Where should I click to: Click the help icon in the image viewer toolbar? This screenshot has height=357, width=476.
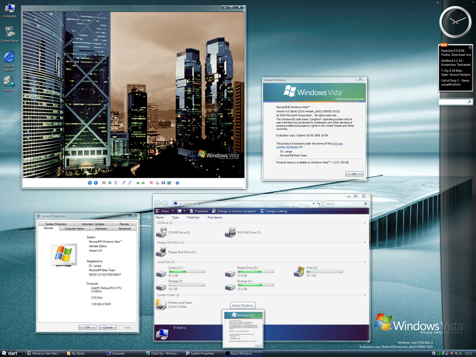177,182
